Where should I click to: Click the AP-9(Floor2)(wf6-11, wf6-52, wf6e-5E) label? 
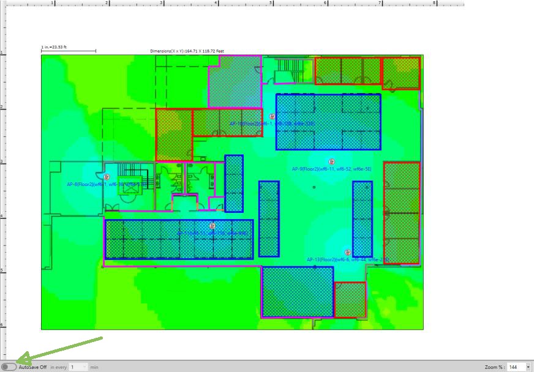point(331,169)
